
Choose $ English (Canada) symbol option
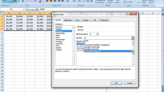[x=108, y=49]
